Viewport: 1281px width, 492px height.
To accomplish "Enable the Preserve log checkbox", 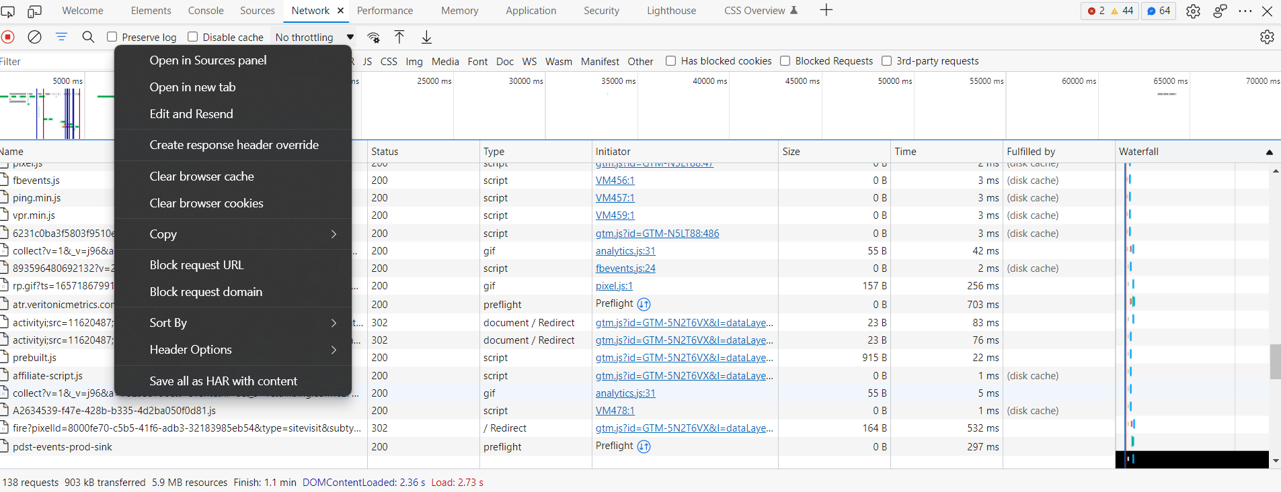I will (112, 37).
